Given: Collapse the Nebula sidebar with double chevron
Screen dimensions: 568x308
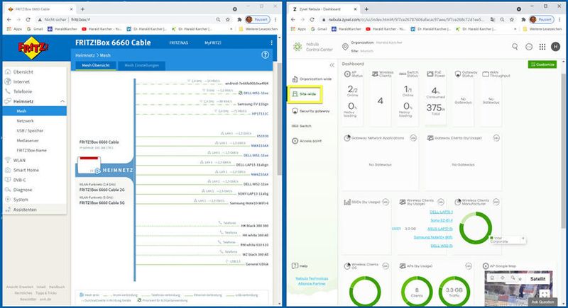Looking at the screenshot, I should click(x=332, y=65).
